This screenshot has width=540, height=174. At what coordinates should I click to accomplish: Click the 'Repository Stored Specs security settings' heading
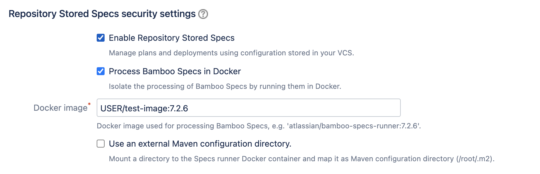pos(102,14)
